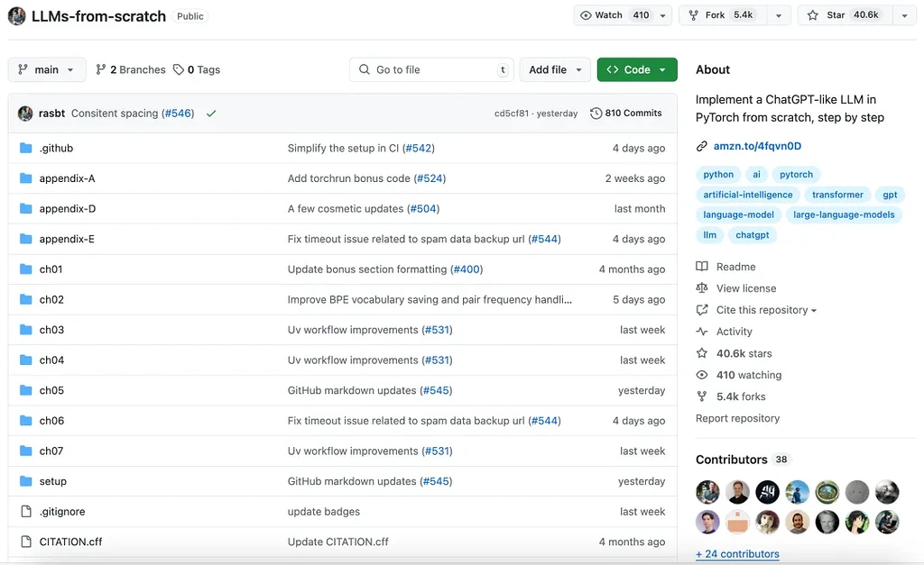Click rasbt's profile avatar
924x565 pixels.
tap(25, 113)
